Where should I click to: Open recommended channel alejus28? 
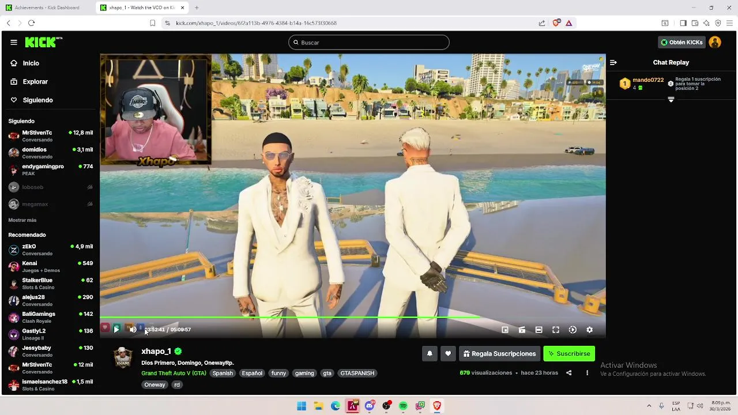[x=50, y=300]
